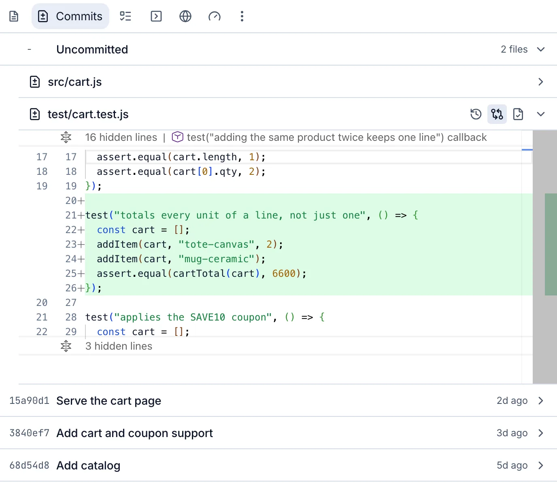Click the 'totals every unit of a line' test line
Screen dimensions: 557x501
[252, 215]
